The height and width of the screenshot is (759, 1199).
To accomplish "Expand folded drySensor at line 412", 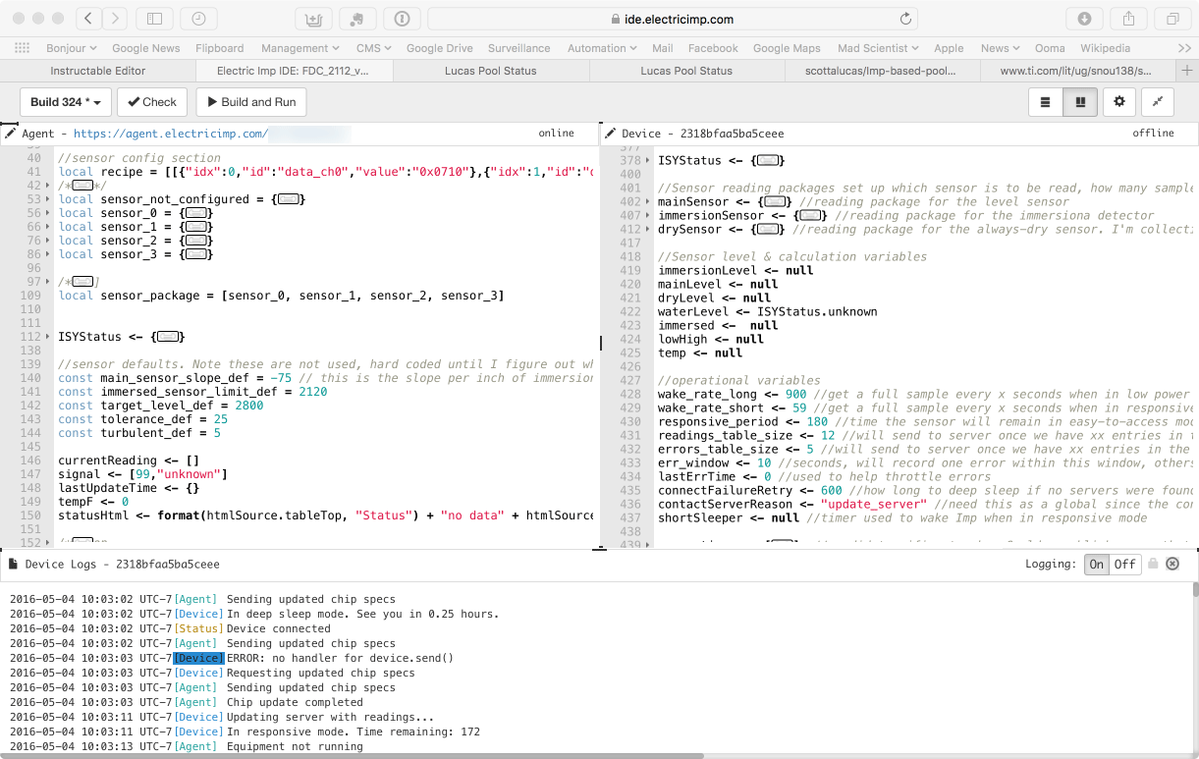I will pos(769,229).
